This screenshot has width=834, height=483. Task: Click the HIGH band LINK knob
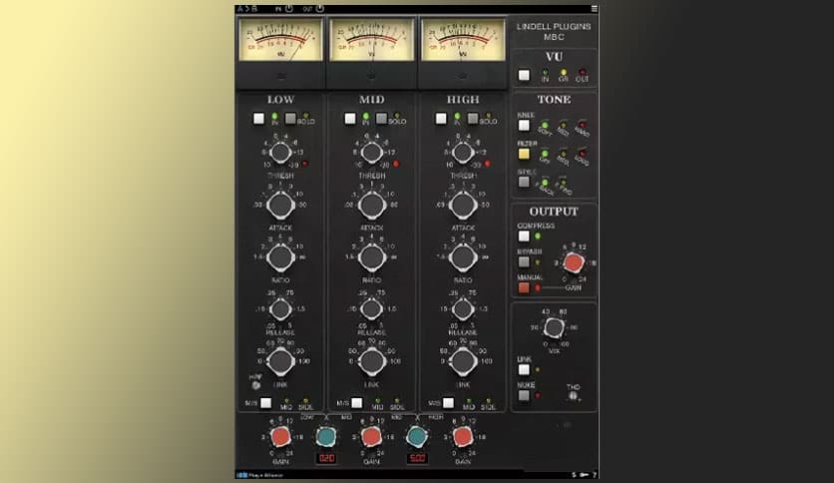(x=463, y=361)
